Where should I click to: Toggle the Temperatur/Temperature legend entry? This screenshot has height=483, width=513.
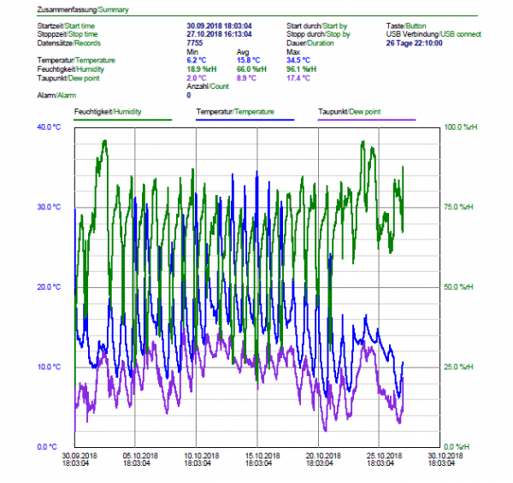pyautogui.click(x=235, y=112)
